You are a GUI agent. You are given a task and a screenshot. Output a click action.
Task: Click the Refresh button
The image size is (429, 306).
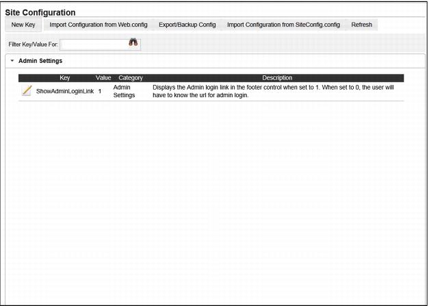(361, 25)
